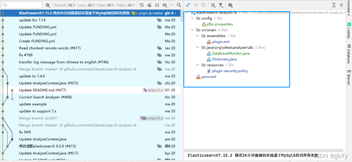
Task: Open the Group By menu icon
Action: 213,5
